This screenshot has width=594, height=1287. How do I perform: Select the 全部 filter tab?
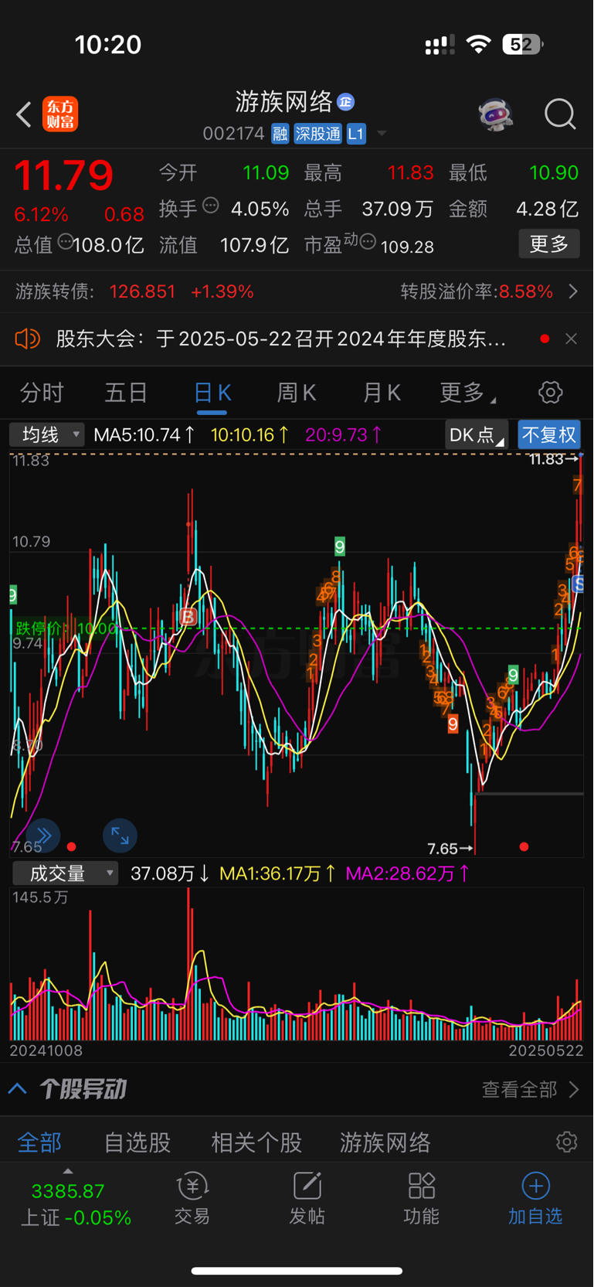click(39, 1142)
